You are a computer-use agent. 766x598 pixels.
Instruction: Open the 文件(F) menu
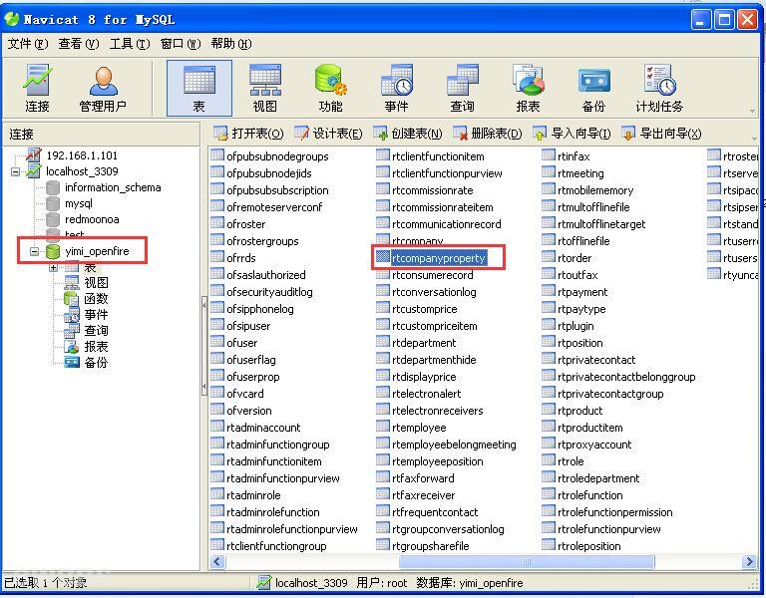(x=27, y=44)
